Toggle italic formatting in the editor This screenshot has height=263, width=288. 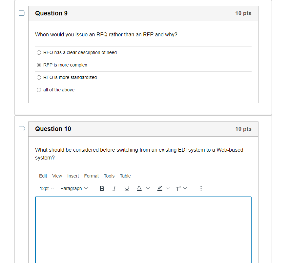tap(114, 188)
